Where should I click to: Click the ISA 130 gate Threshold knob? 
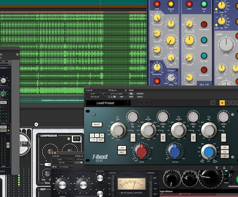pos(189,24)
